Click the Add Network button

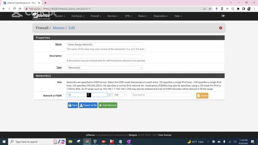pos(108,105)
